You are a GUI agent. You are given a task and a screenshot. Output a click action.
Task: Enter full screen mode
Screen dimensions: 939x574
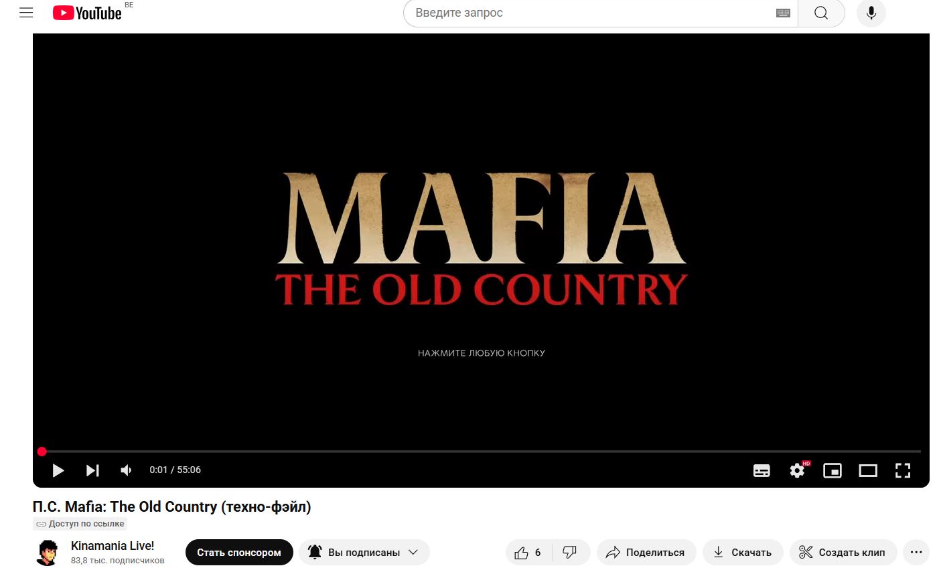click(903, 470)
